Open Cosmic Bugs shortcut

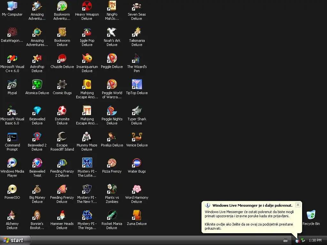tap(62, 84)
